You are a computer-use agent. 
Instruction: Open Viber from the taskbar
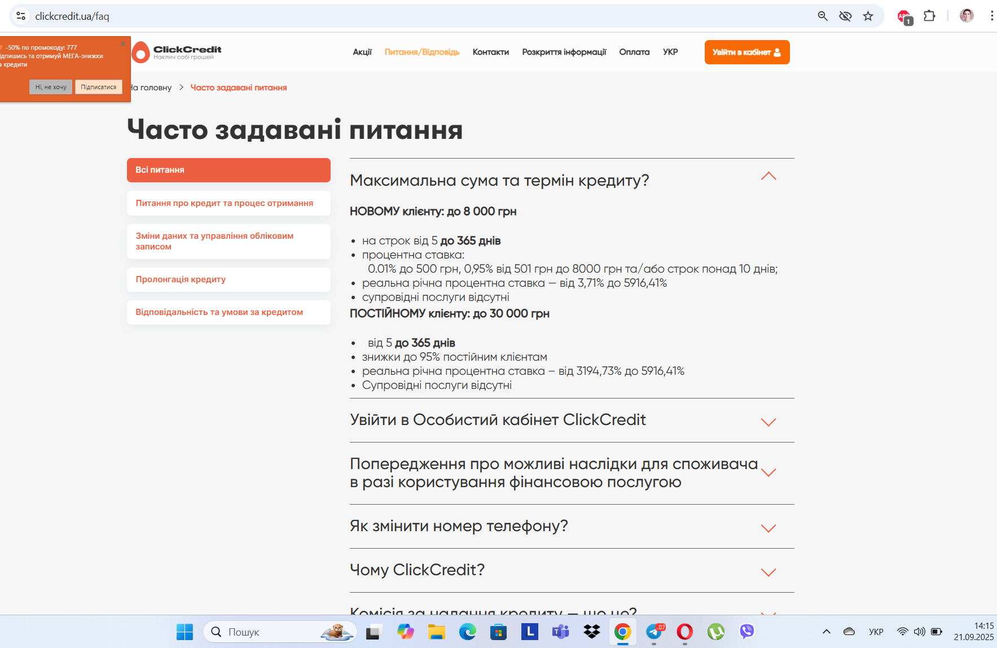tap(747, 632)
